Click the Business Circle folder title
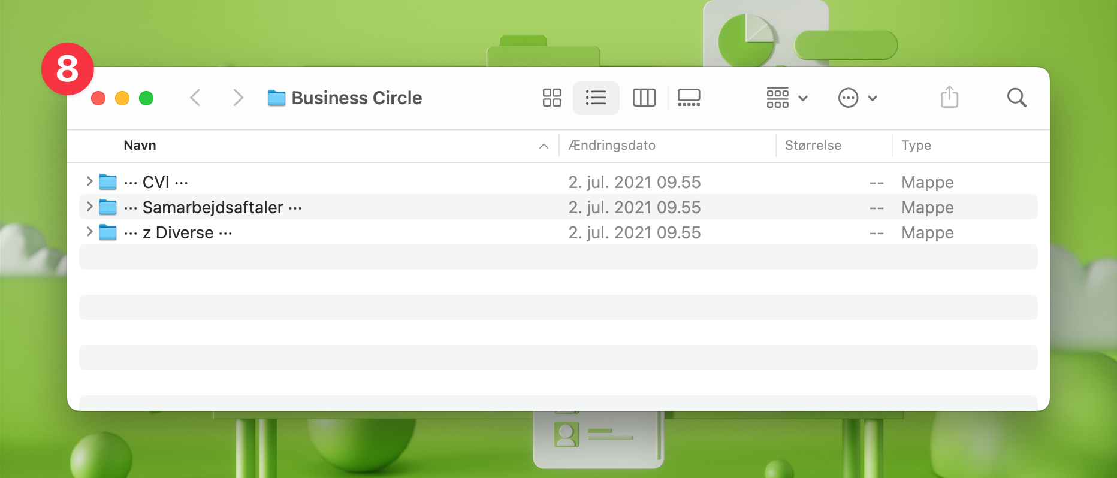 pyautogui.click(x=356, y=98)
